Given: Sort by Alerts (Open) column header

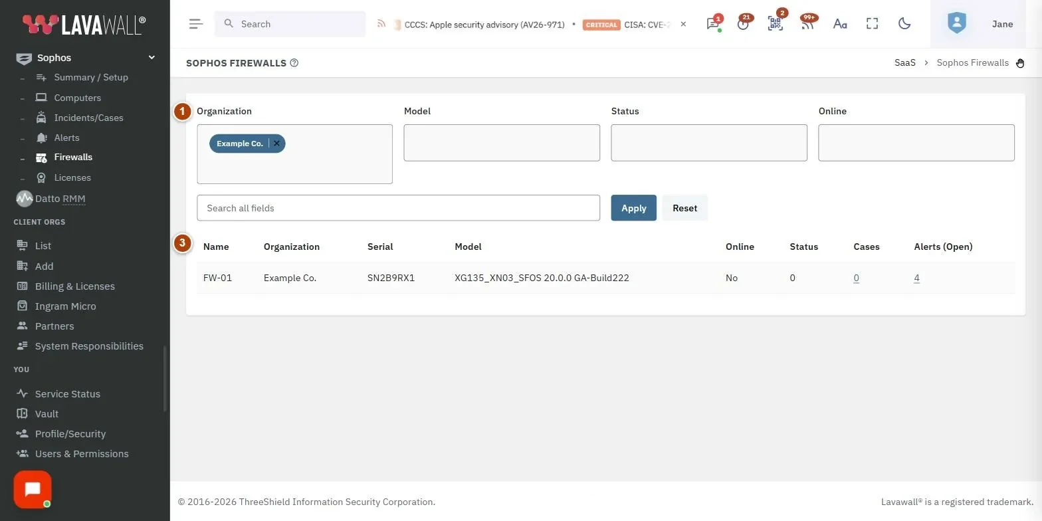Looking at the screenshot, I should tap(943, 247).
